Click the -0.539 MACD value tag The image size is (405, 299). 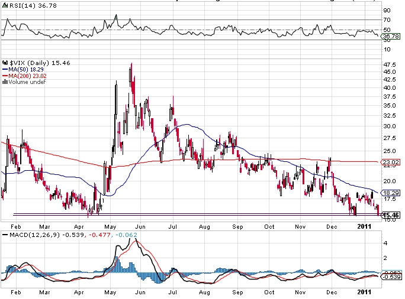391,277
